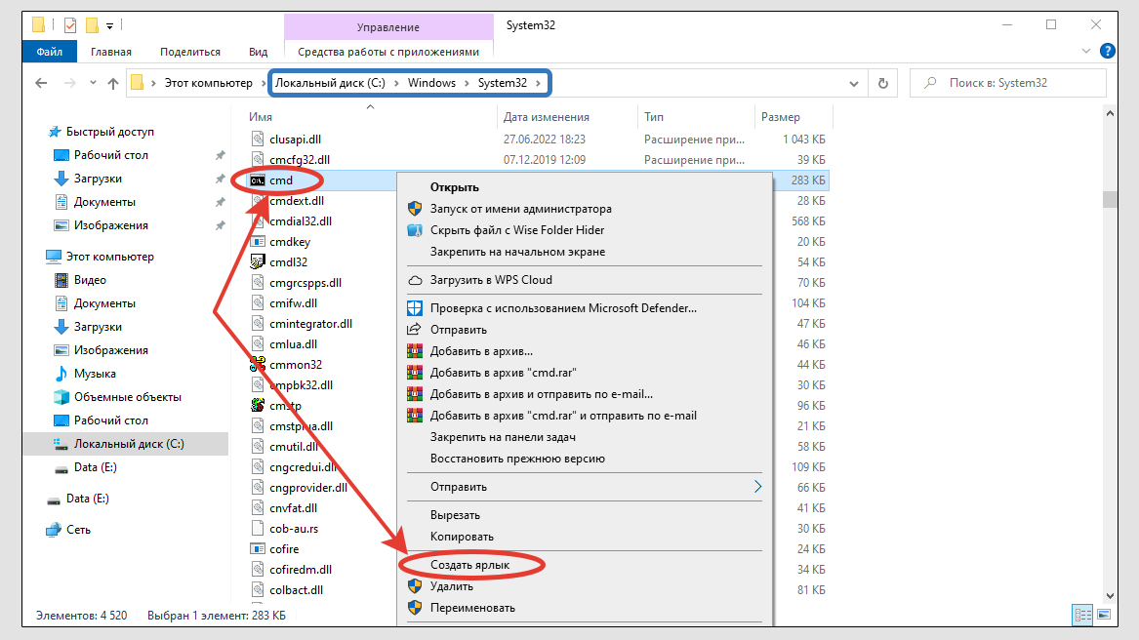Switch to the Вид ribbon tab
This screenshot has height=640, width=1139.
pyautogui.click(x=258, y=52)
